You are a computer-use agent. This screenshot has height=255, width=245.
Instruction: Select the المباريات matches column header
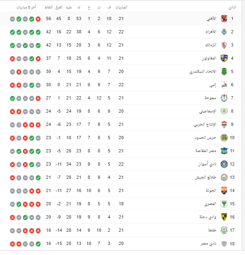coord(121,7)
